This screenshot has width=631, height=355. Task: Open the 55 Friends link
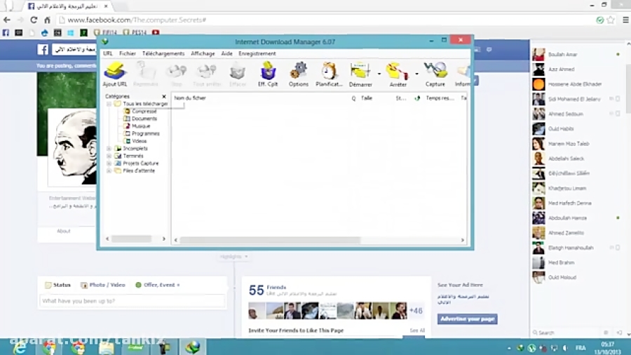pyautogui.click(x=267, y=289)
